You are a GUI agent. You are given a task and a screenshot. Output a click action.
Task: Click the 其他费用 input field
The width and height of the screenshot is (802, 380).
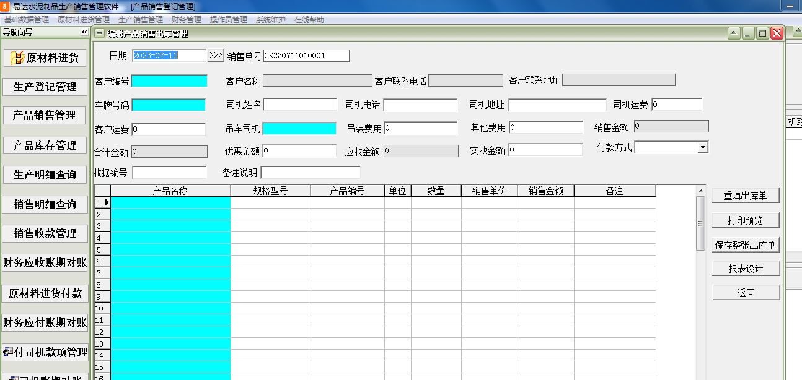tap(546, 127)
